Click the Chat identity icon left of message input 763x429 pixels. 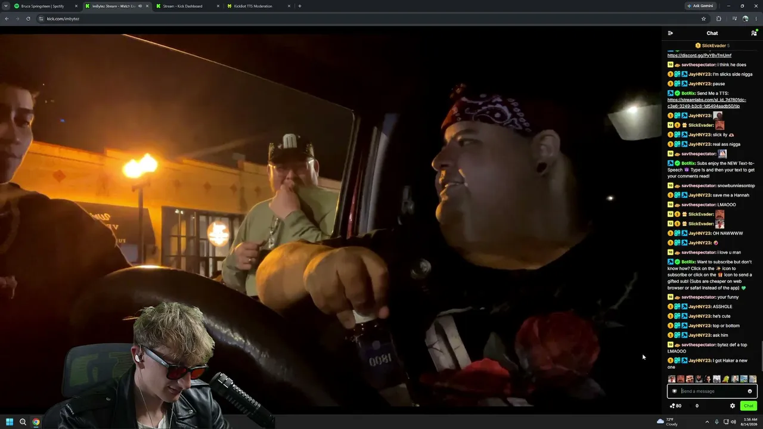pyautogui.click(x=674, y=391)
